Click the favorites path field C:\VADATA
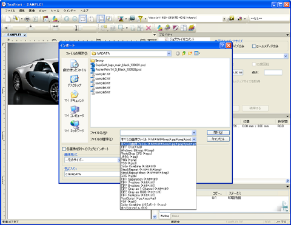 point(92,174)
